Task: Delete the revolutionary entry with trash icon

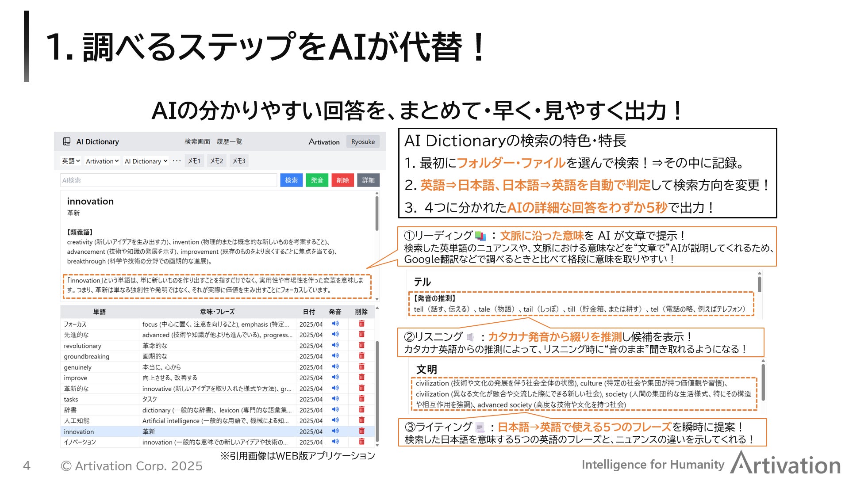Action: [x=361, y=345]
